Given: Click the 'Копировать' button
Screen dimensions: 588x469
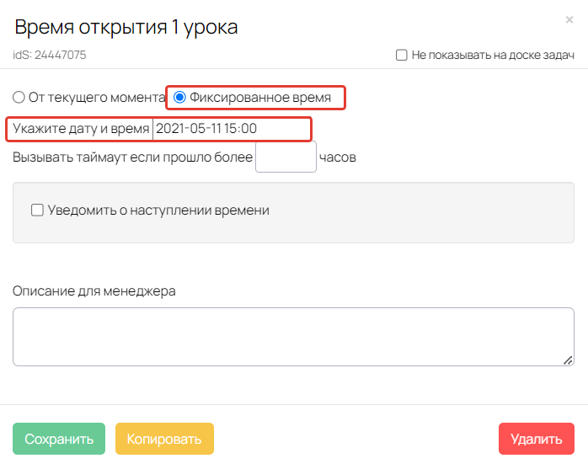Looking at the screenshot, I should coord(164,439).
